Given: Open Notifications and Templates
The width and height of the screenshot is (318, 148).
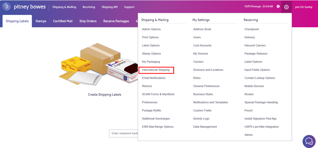Looking at the screenshot, I should [x=211, y=102].
